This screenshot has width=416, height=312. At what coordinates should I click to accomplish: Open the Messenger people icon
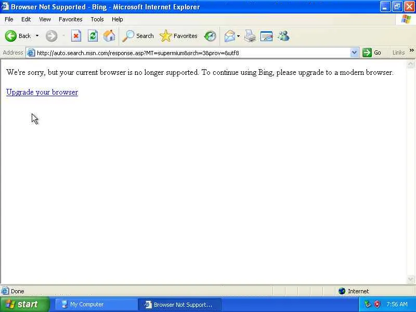click(283, 36)
